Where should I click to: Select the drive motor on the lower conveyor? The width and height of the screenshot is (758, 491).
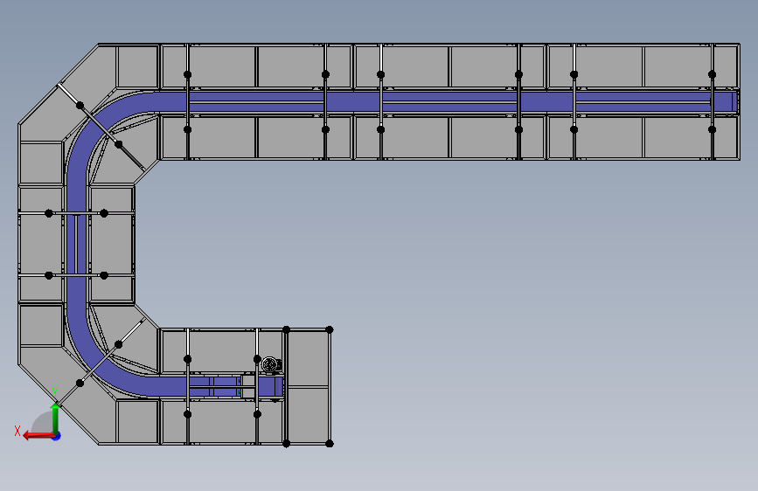pyautogui.click(x=271, y=365)
